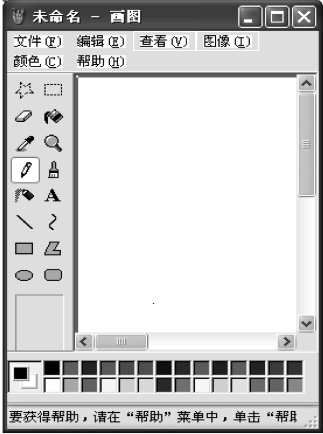Choose the Ellipse tool
The image size is (323, 434).
(24, 275)
